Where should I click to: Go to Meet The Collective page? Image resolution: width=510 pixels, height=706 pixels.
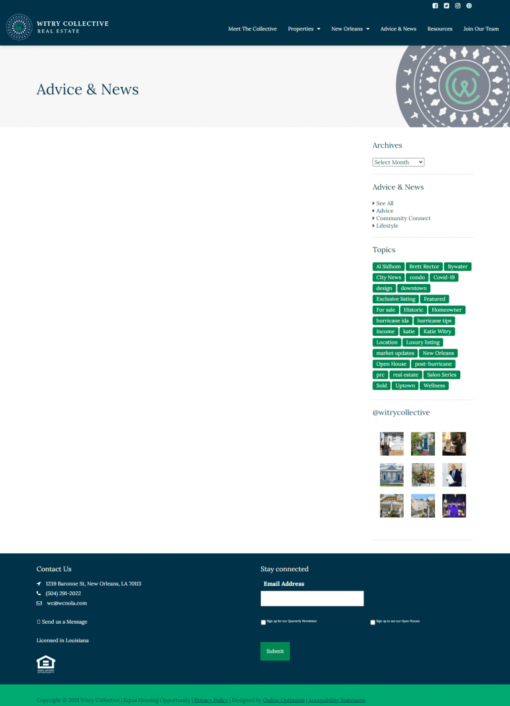(252, 29)
